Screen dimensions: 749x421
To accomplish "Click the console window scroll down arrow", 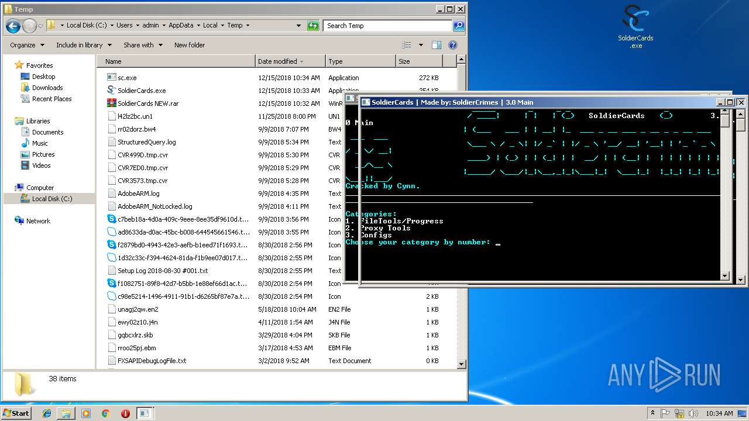I will tap(725, 276).
